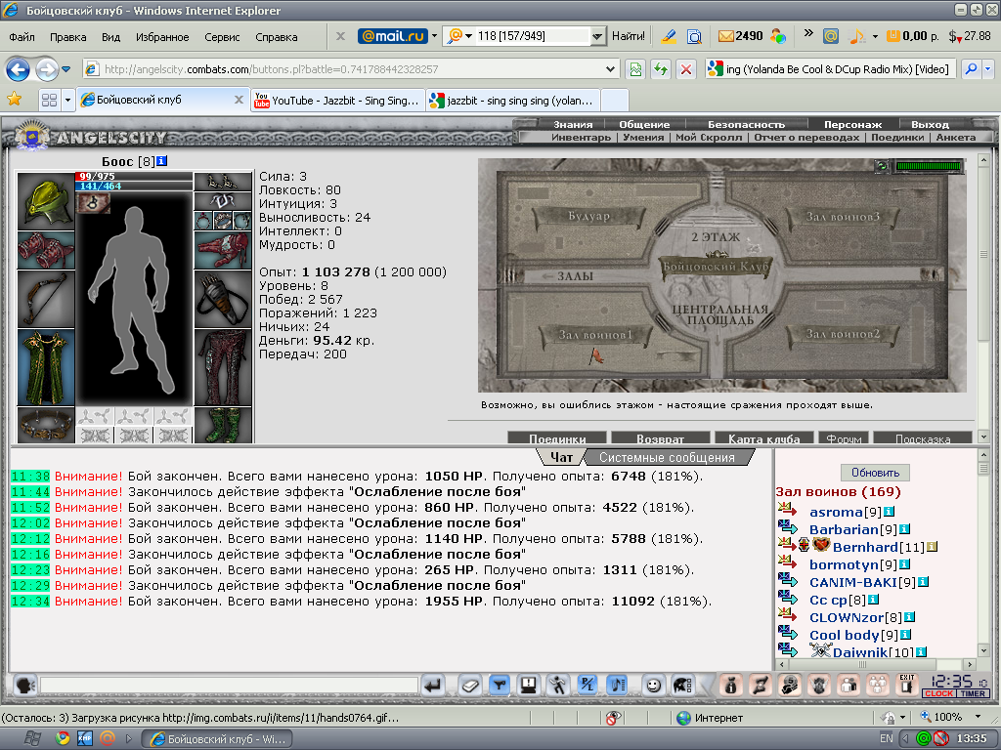The width and height of the screenshot is (1001, 750).
Task: Switch to TIMER mode on clock
Action: point(973,694)
